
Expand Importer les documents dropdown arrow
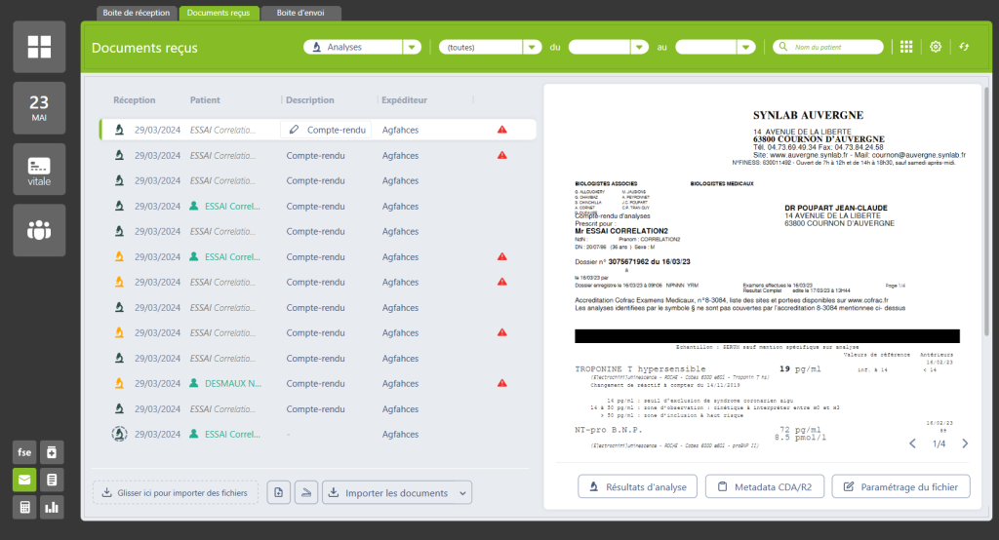point(461,493)
